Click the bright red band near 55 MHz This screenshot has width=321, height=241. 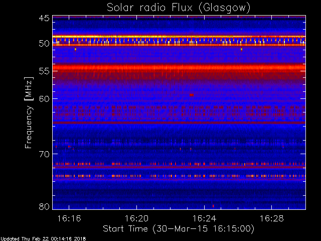[x=179, y=67]
